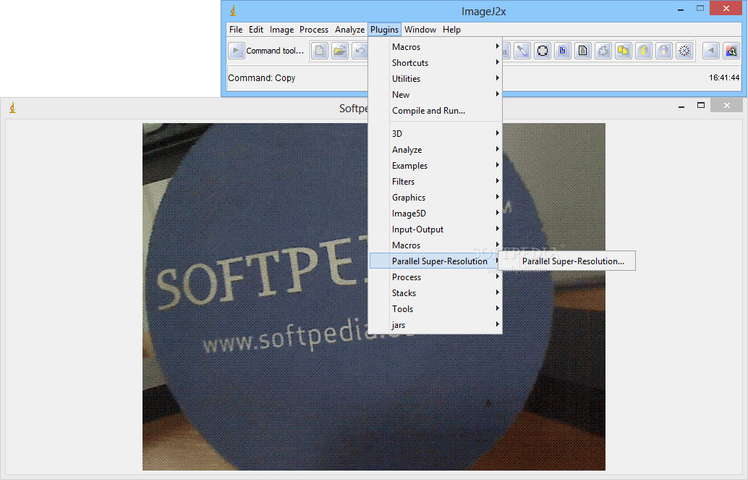Open the Window menu
The image size is (748, 480).
point(420,30)
